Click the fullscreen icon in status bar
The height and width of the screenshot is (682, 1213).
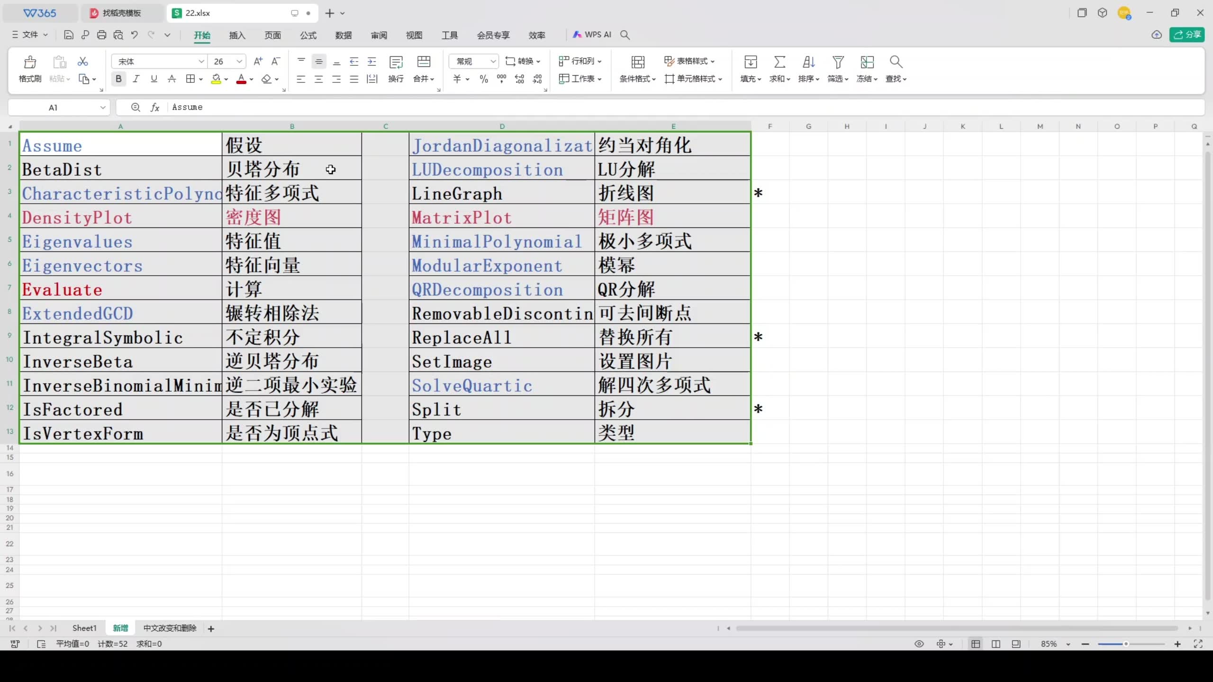pyautogui.click(x=1198, y=644)
